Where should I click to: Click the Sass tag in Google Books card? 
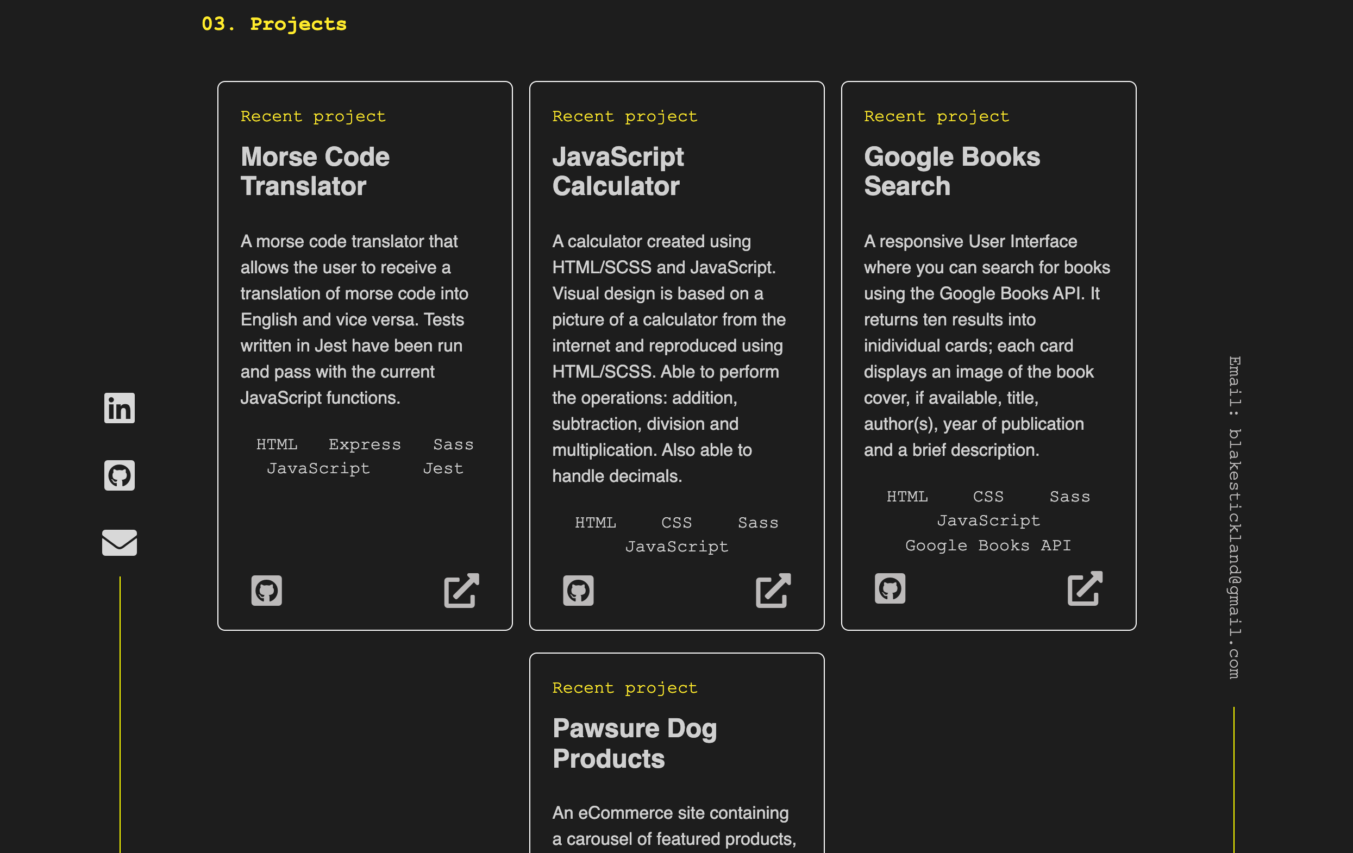[x=1069, y=497]
